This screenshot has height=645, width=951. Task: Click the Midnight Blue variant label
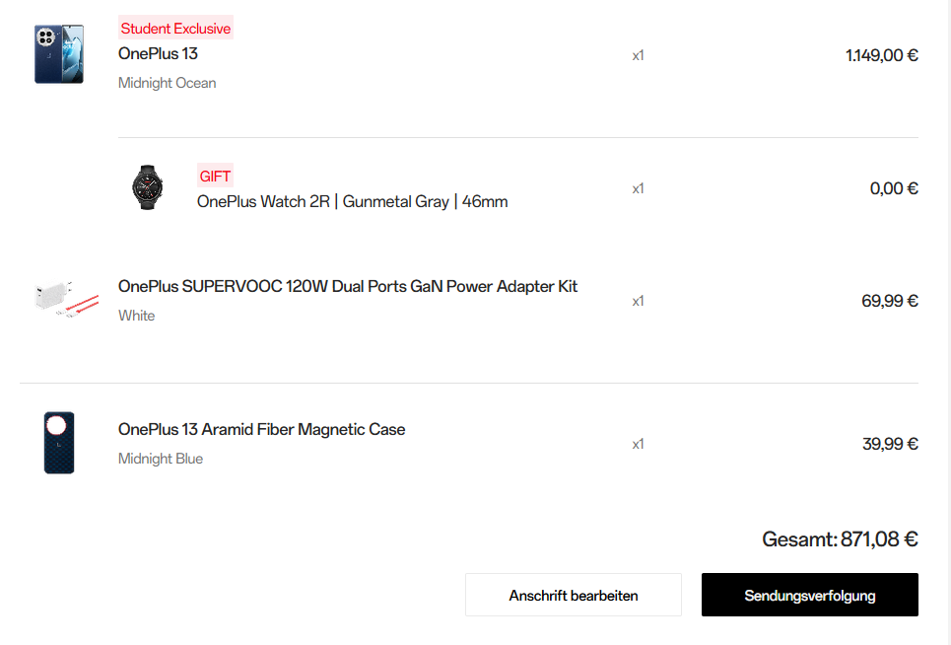pyautogui.click(x=160, y=459)
